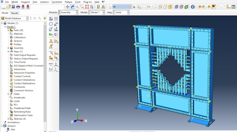Select Loads in the model tree
237x132 pixels.
point(17,101)
